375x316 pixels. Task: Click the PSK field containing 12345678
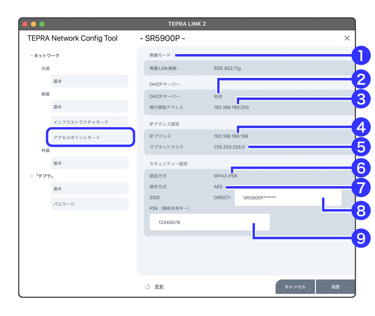[x=210, y=222]
